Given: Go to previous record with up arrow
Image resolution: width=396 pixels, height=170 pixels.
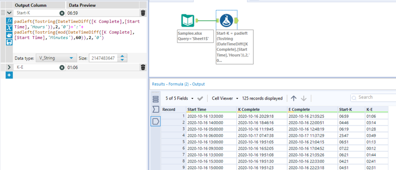Looking at the screenshot, I should tap(293, 98).
